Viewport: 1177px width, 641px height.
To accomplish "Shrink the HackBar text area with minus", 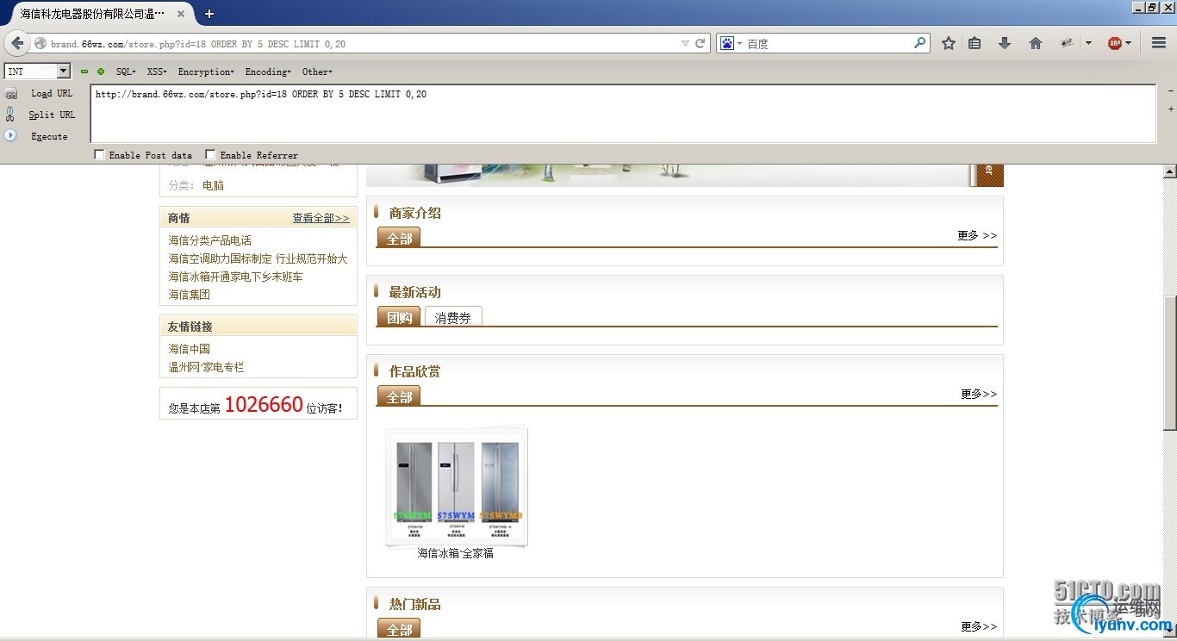I will [x=1170, y=90].
